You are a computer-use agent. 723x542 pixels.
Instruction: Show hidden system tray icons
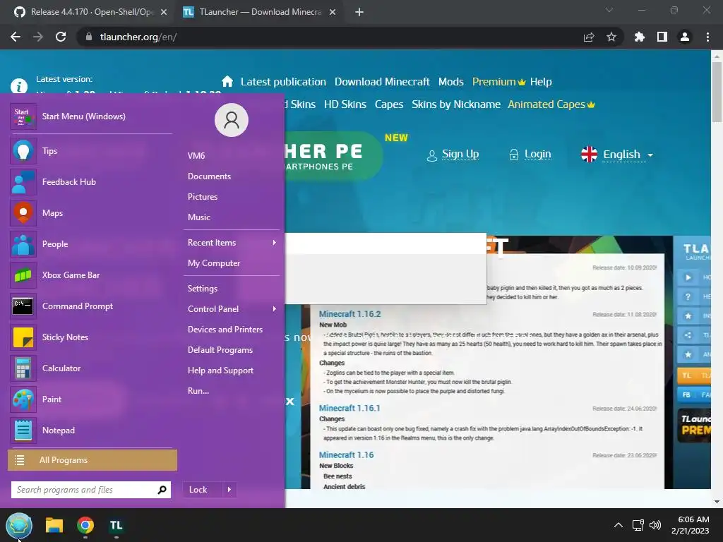(619, 525)
